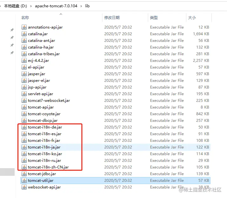Click the el-api.jar file icon
The image size is (227, 198).
click(x=24, y=67)
